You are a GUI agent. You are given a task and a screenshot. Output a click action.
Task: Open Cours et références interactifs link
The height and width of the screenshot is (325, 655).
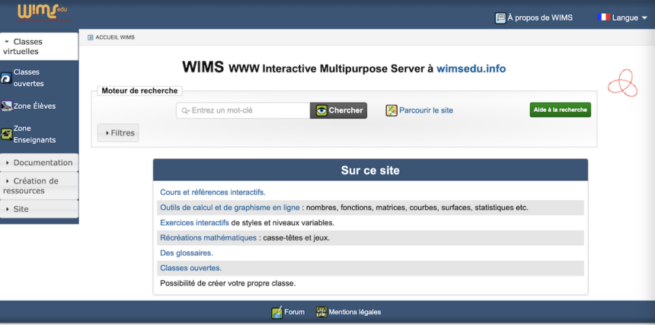click(x=212, y=193)
